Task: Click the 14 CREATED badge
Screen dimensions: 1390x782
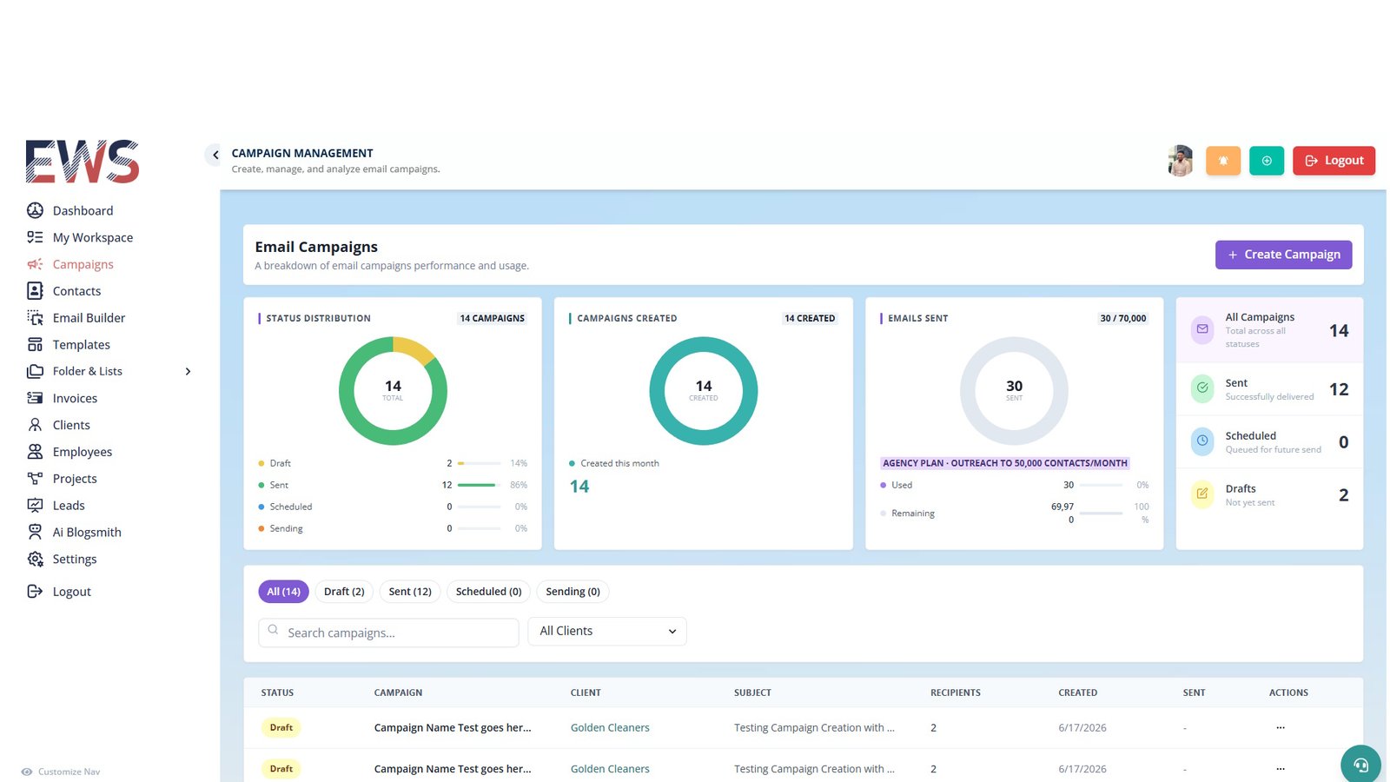Action: coord(810,318)
